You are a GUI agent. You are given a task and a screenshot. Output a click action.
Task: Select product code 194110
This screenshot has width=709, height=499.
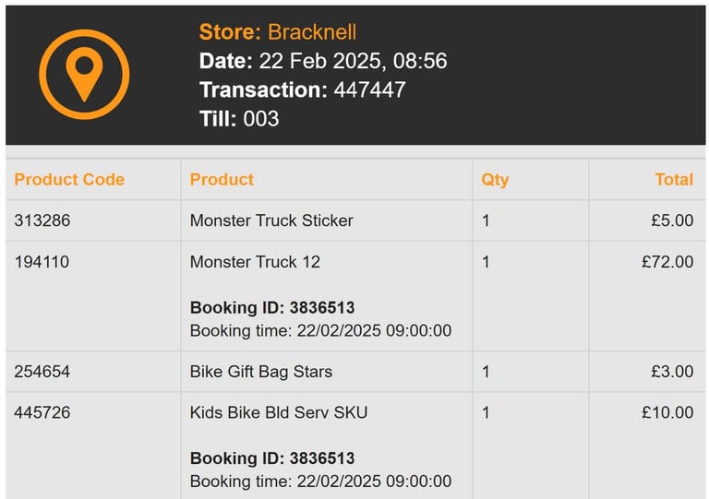point(42,262)
